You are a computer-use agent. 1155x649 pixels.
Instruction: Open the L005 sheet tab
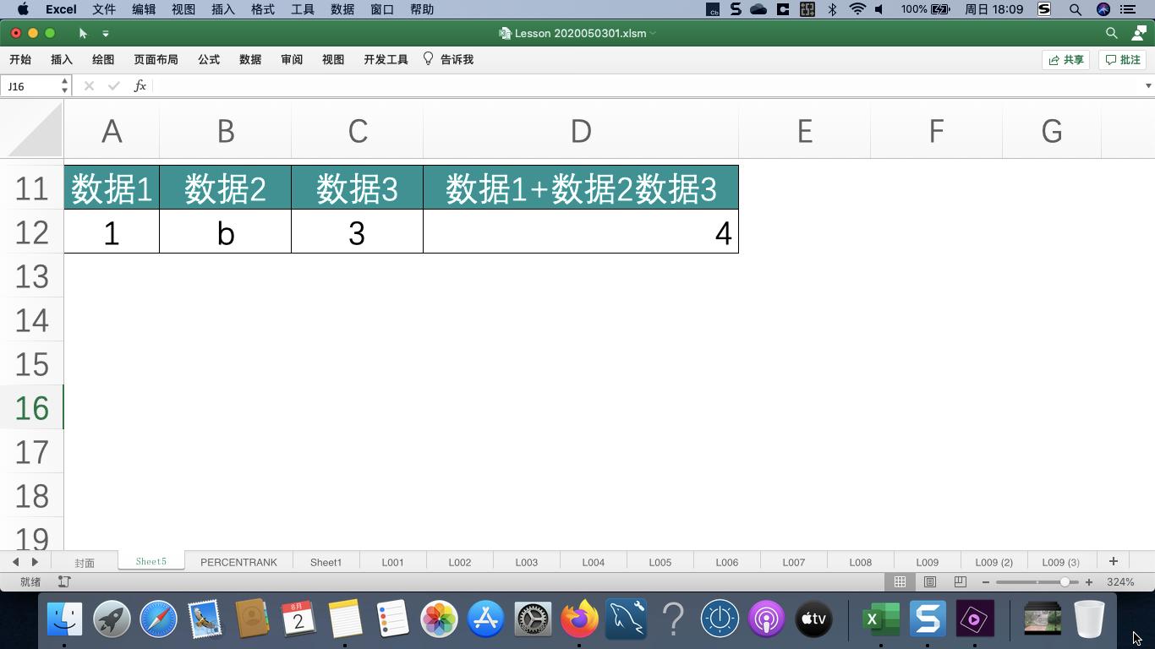tap(660, 561)
